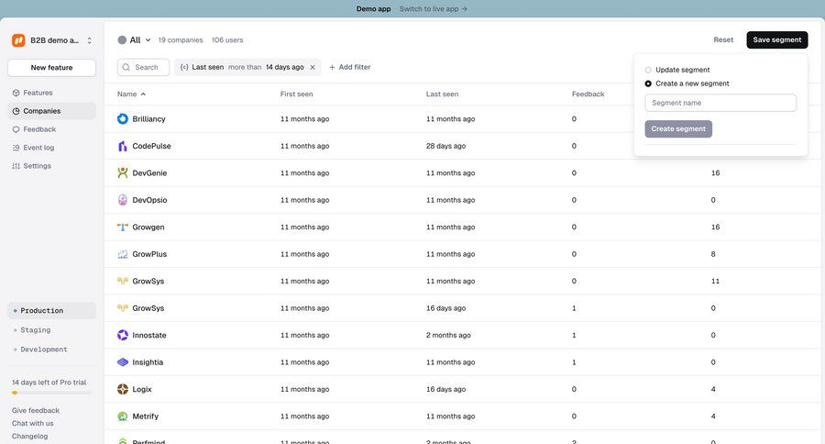The width and height of the screenshot is (825, 444).
Task: Click the Last seen filter attribute icon
Action: pyautogui.click(x=184, y=67)
